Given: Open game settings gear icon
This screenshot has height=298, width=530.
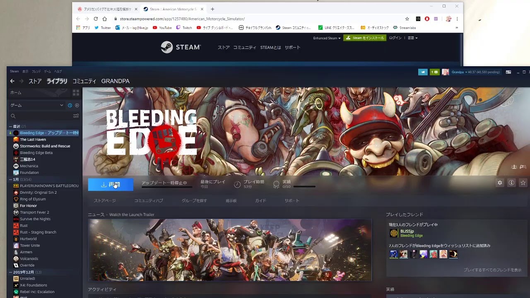Looking at the screenshot, I should 500,183.
